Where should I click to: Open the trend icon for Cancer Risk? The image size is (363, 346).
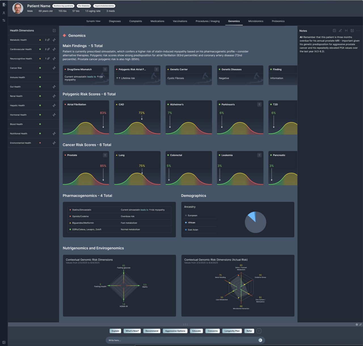tap(54, 68)
